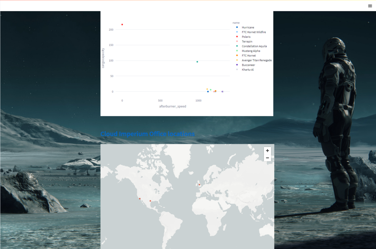Screen dimensions: 376x249
Task: Zoom out on the office map
Action: point(267,158)
